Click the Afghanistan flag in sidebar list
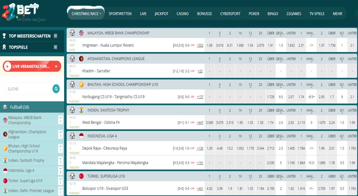 [x=5, y=134]
